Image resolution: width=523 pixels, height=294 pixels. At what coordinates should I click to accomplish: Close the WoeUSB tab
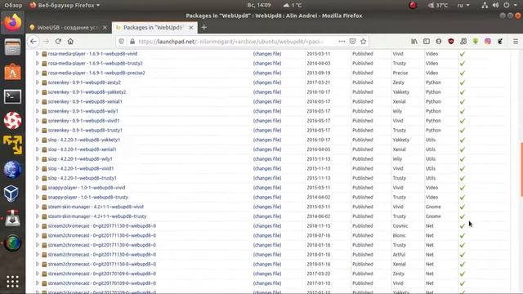tap(105, 27)
